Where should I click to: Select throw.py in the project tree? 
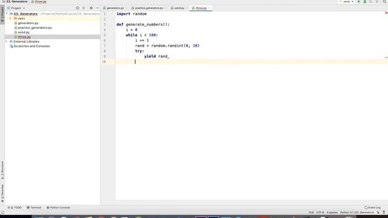[24, 37]
